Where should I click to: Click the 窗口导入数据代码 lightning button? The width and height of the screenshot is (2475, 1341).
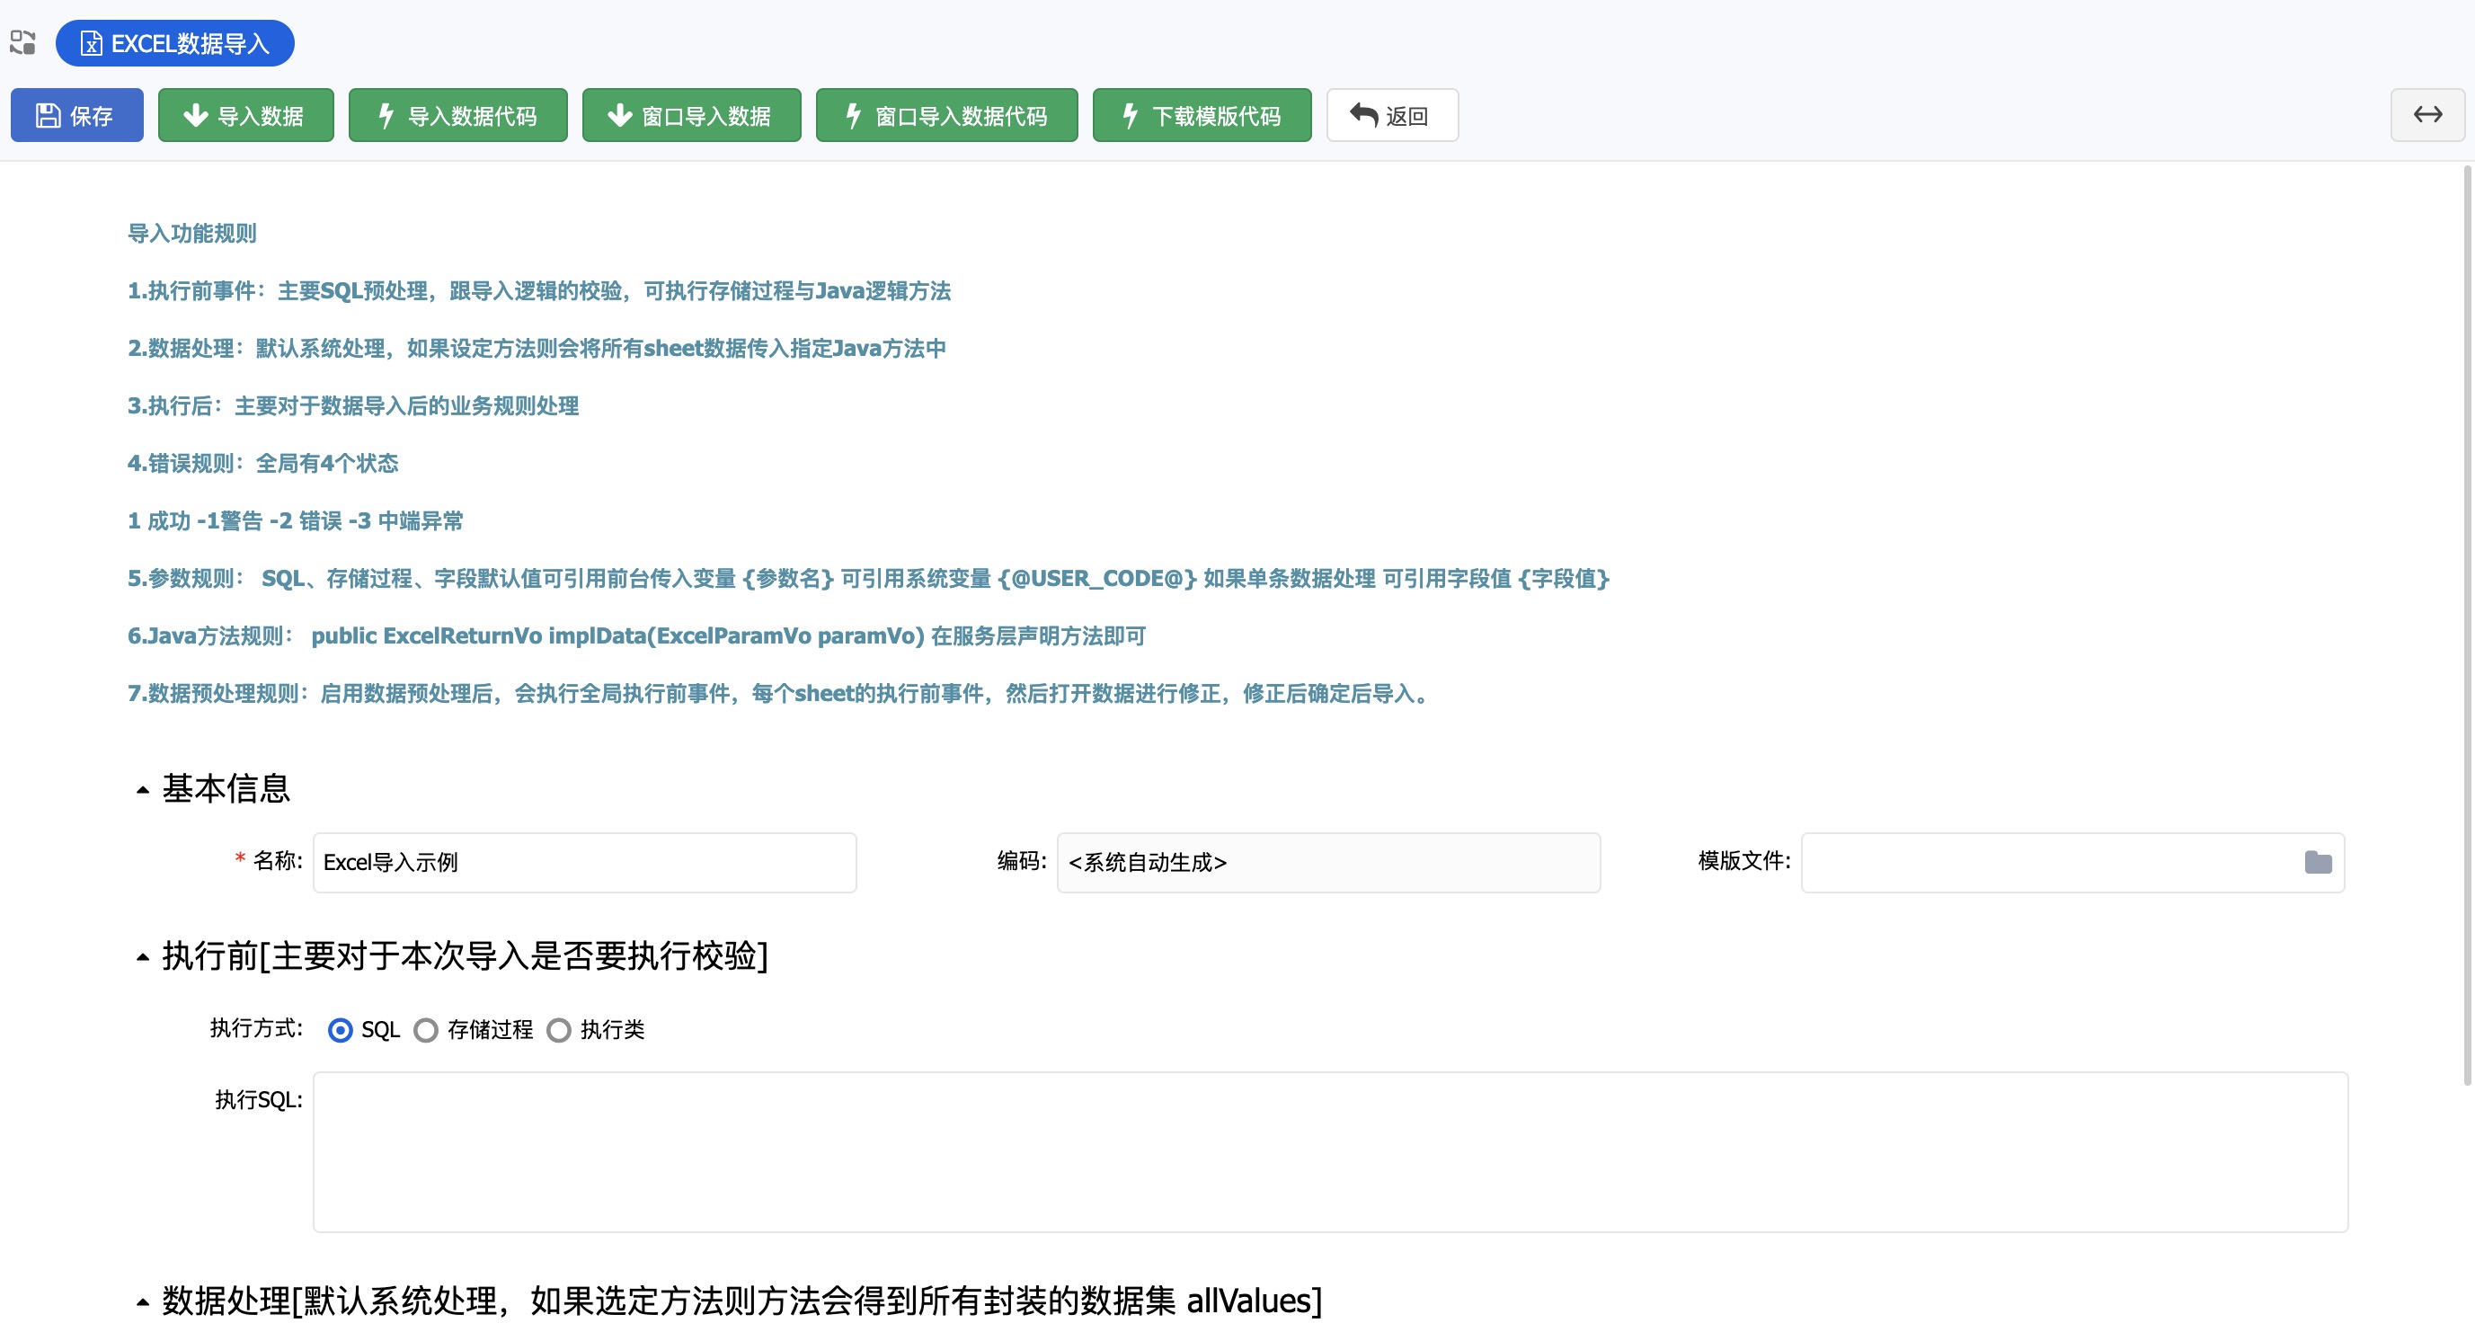point(946,115)
